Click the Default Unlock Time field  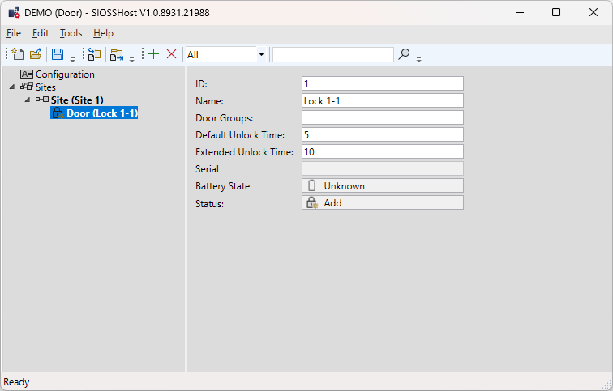(x=382, y=134)
